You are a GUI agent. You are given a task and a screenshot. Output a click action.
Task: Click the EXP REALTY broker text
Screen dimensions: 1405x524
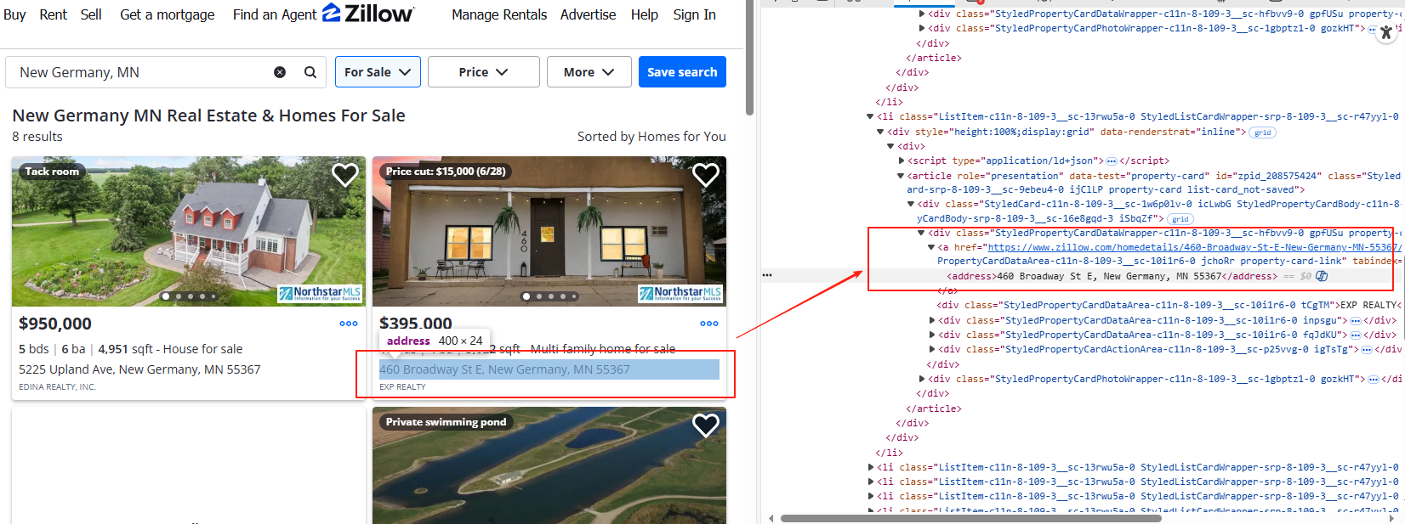coord(402,387)
